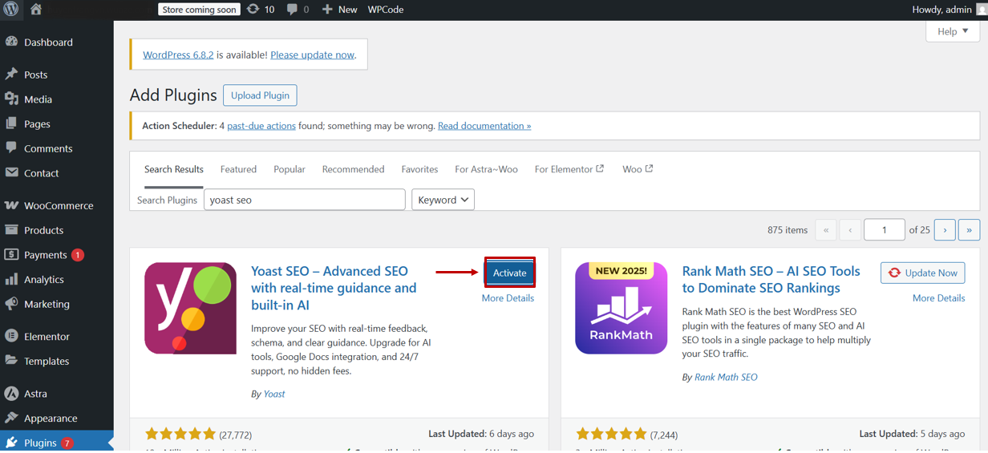This screenshot has width=988, height=453.
Task: Open Payments icon in sidebar
Action: coord(11,254)
